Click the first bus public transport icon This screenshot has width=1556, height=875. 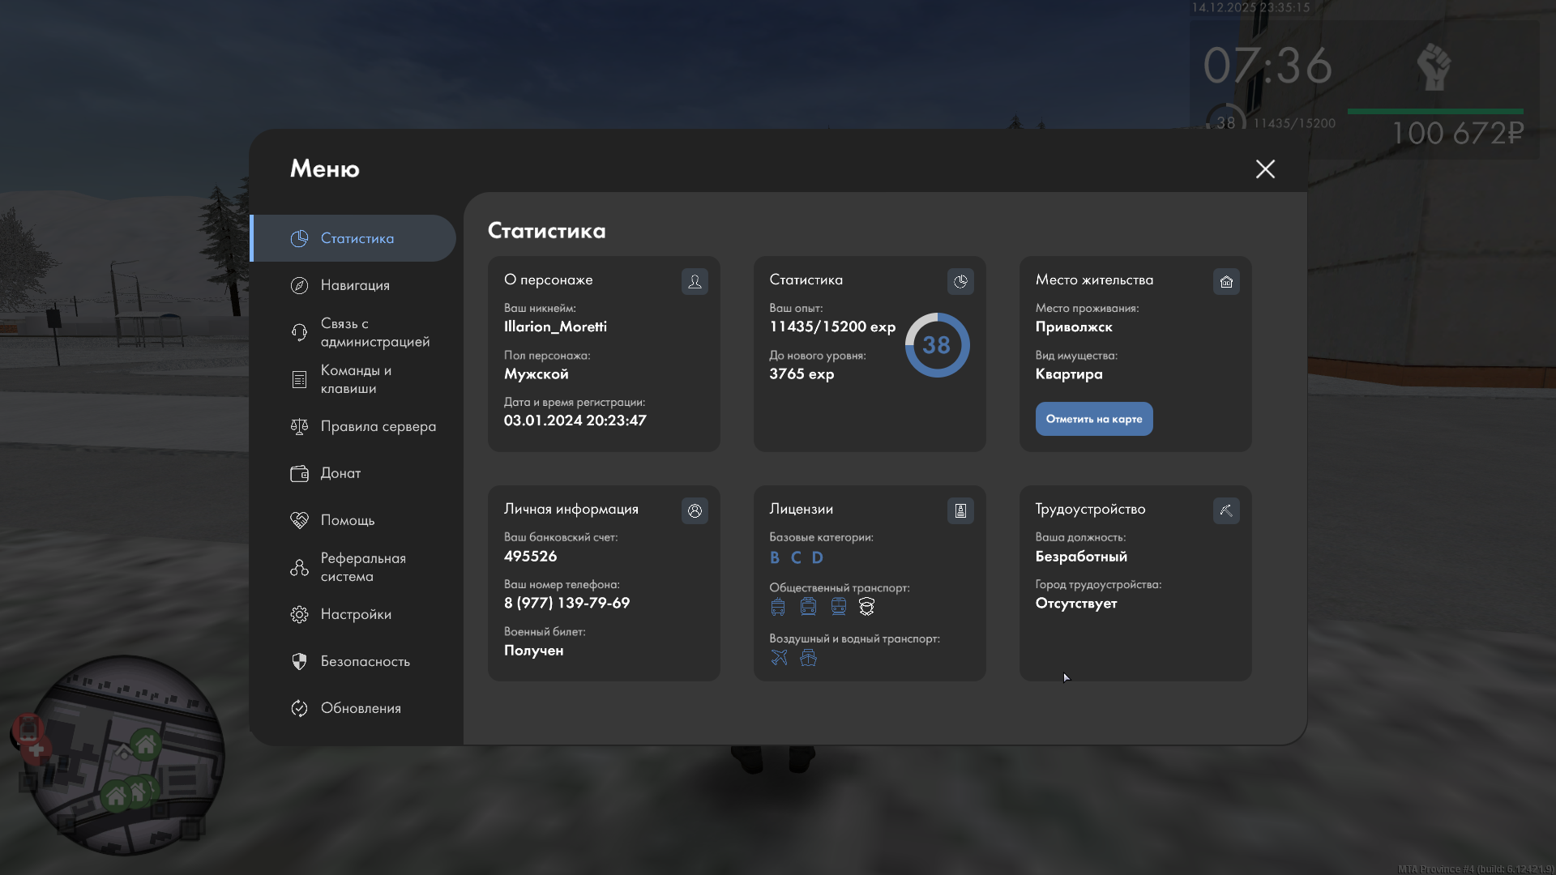(x=778, y=607)
